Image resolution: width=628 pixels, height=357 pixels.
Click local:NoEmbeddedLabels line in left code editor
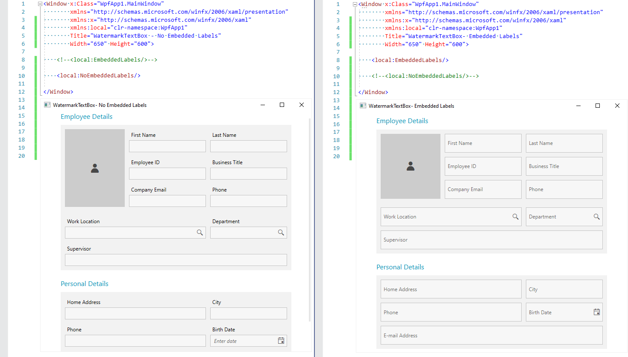click(x=99, y=76)
